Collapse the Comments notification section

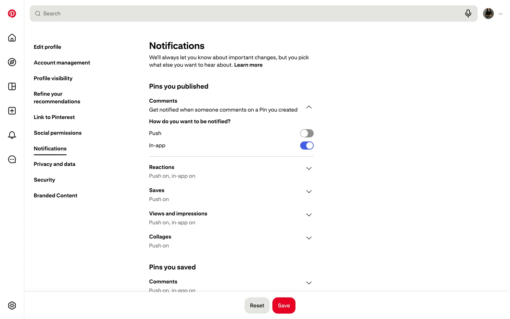pyautogui.click(x=309, y=107)
